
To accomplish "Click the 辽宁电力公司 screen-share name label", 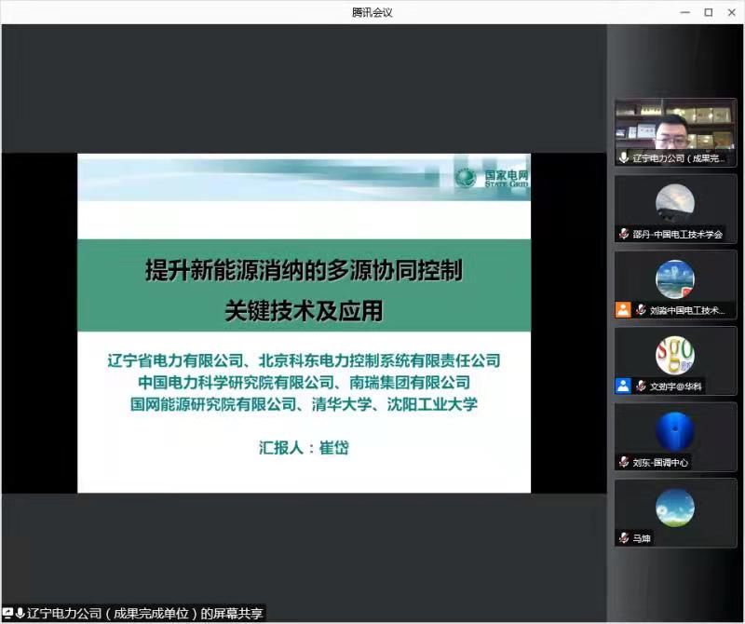I will point(144,614).
